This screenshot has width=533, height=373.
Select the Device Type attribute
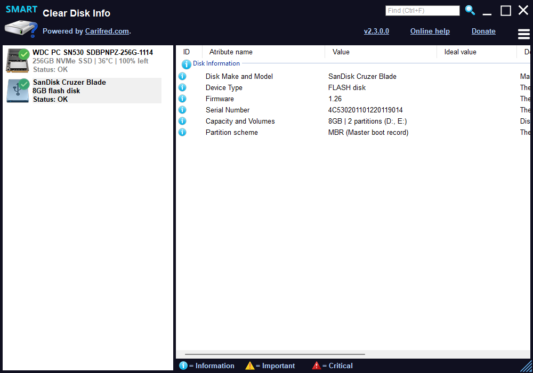(224, 87)
